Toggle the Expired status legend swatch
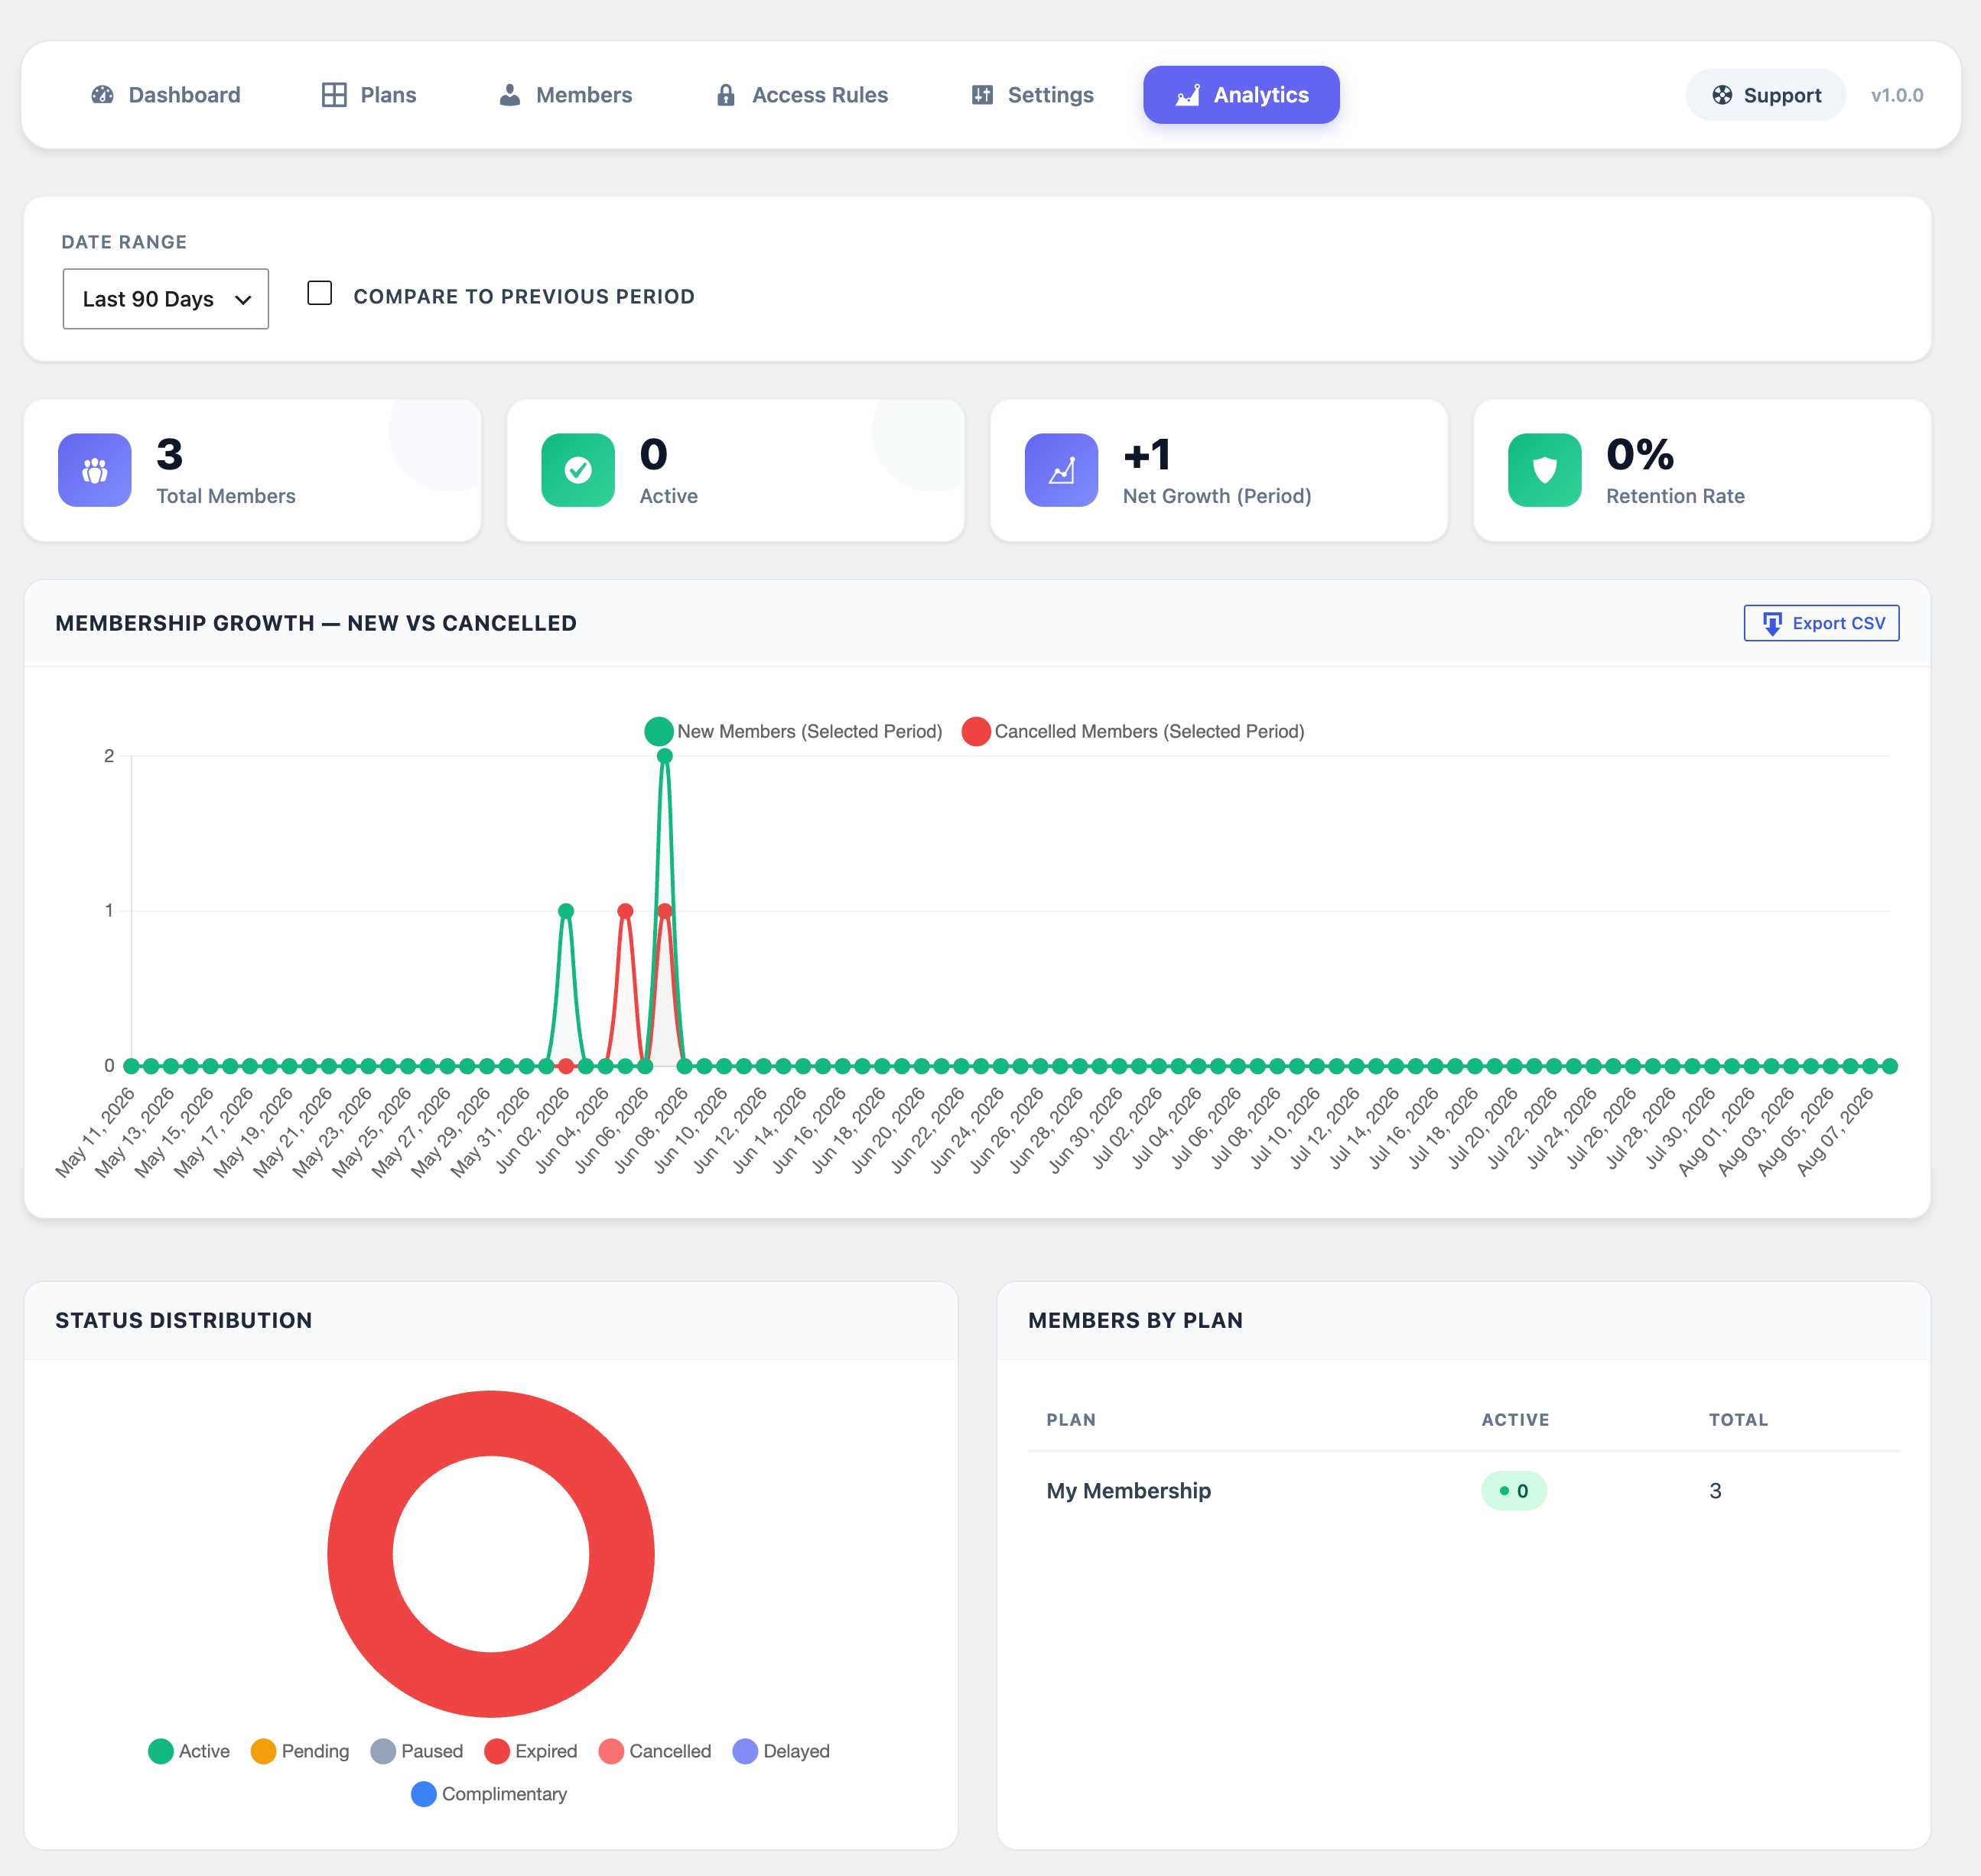The image size is (1981, 1876). tap(497, 1751)
